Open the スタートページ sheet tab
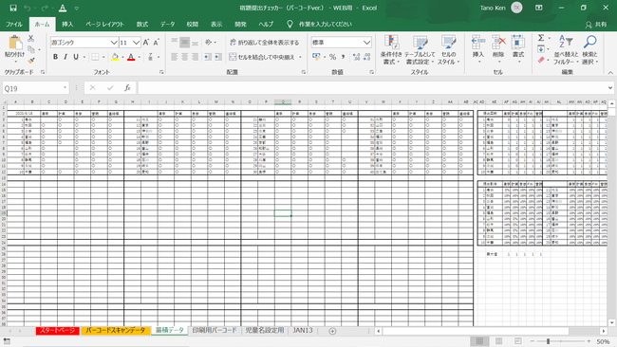Image resolution: width=617 pixels, height=347 pixels. tap(58, 331)
